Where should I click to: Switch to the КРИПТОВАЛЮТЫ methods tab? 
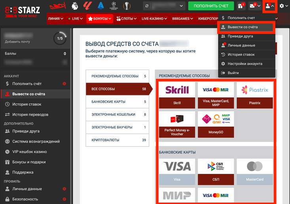point(119,140)
